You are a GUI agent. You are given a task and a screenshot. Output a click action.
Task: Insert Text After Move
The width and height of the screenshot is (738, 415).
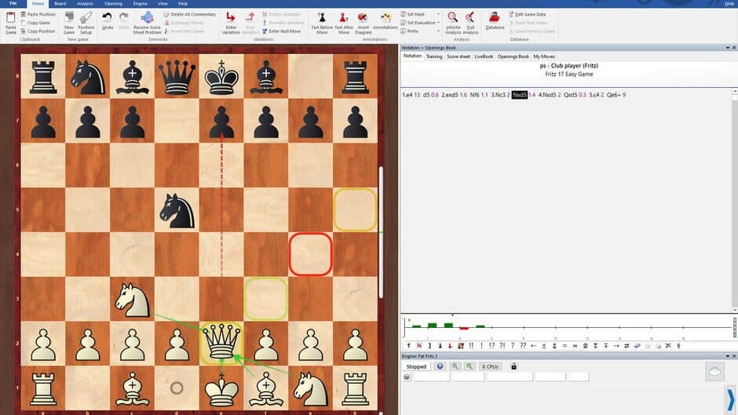click(x=344, y=23)
